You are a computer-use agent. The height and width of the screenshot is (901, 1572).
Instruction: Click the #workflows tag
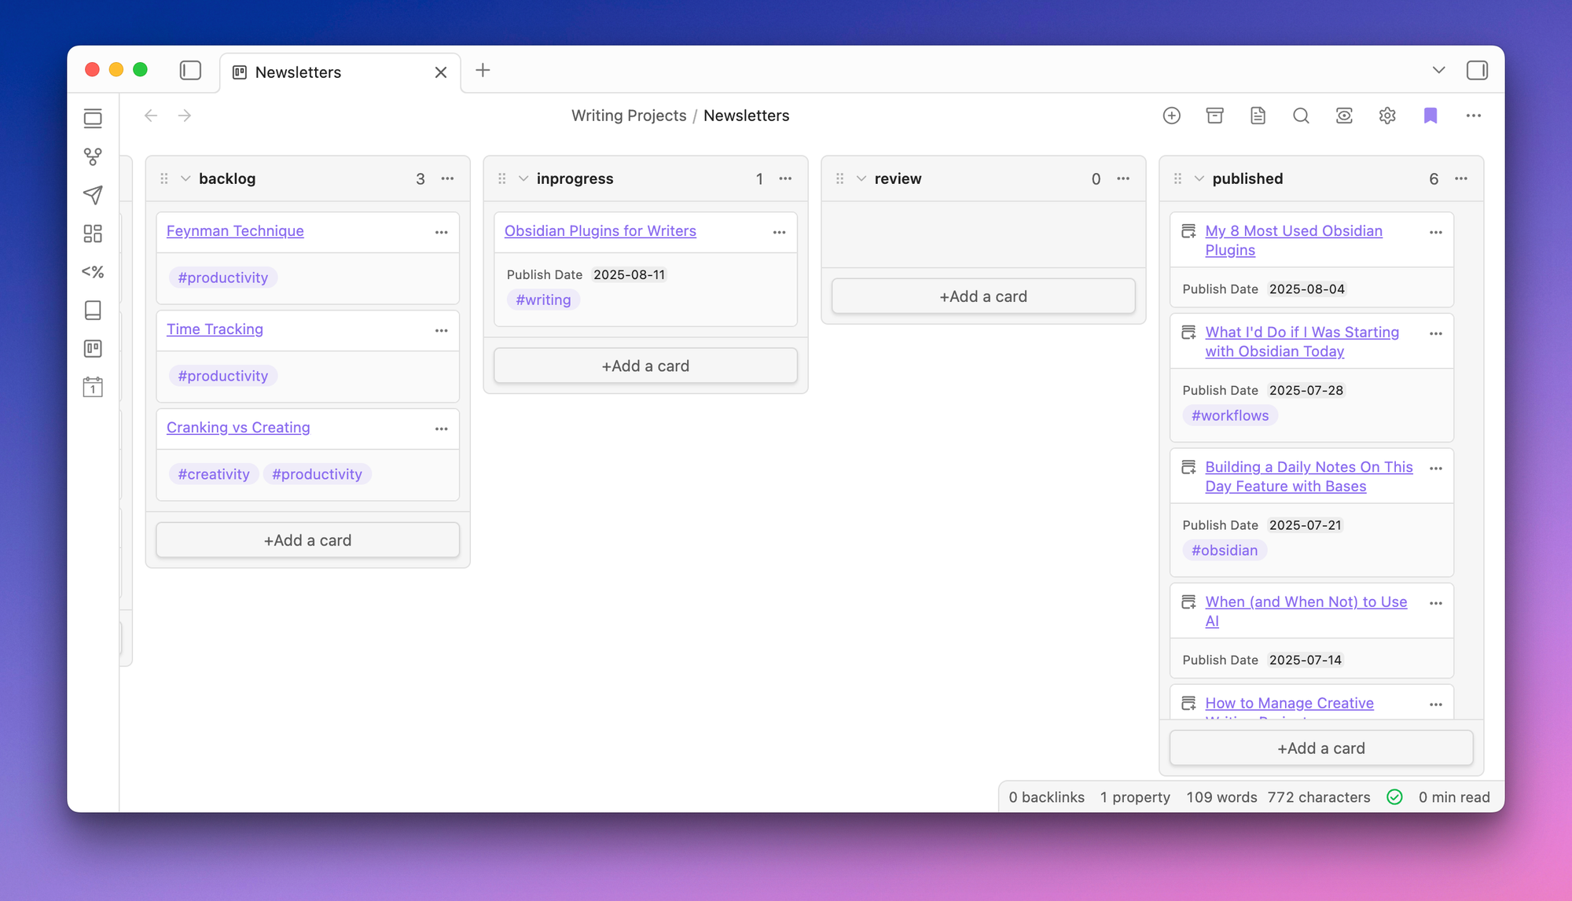(x=1230, y=416)
